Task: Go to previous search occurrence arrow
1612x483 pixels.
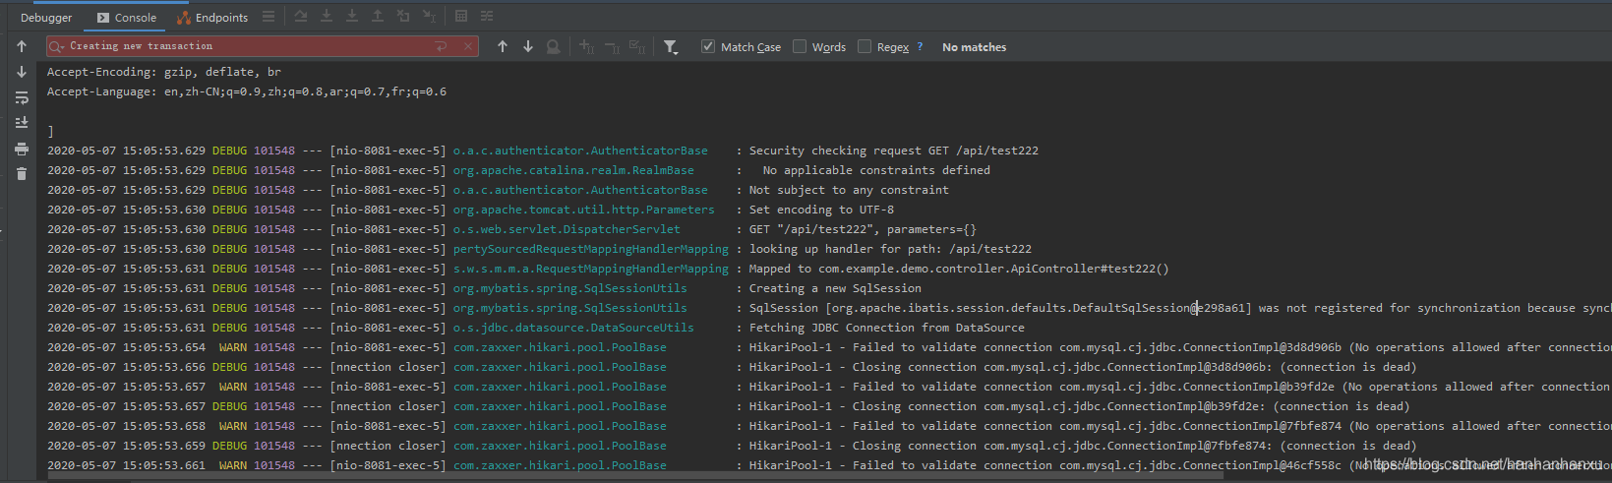Action: [x=503, y=46]
